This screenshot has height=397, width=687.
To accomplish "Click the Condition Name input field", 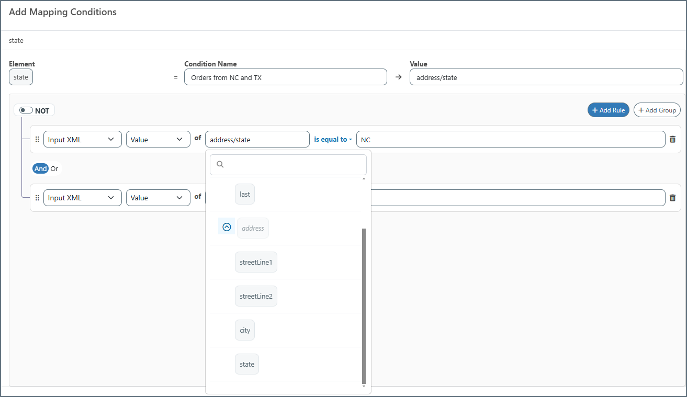I will click(x=285, y=77).
